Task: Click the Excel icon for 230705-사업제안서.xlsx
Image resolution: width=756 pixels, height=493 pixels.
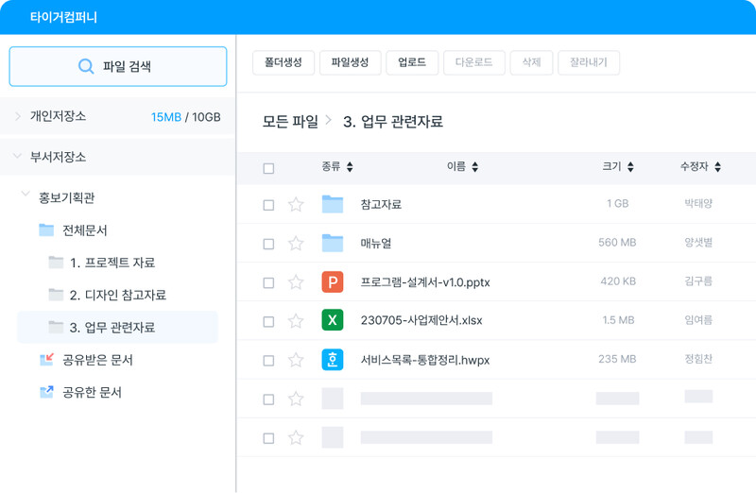Action: [332, 320]
